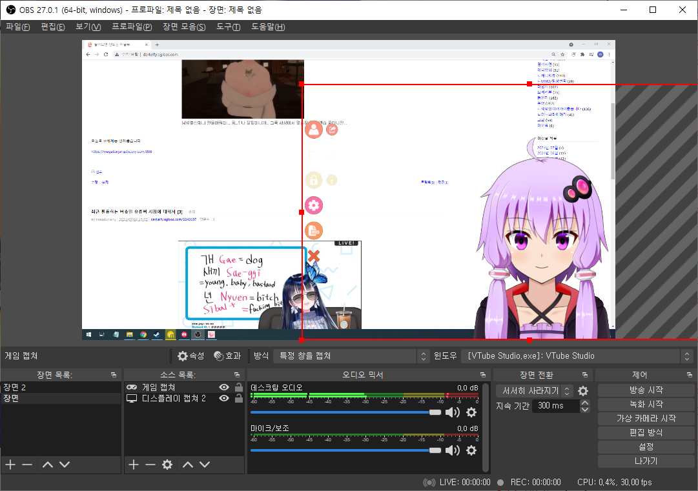Open source 효과 filters button

point(227,356)
